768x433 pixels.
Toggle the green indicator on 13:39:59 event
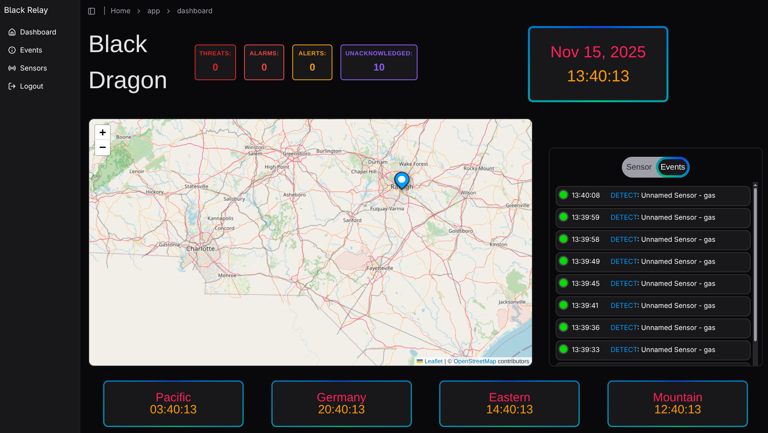click(564, 217)
